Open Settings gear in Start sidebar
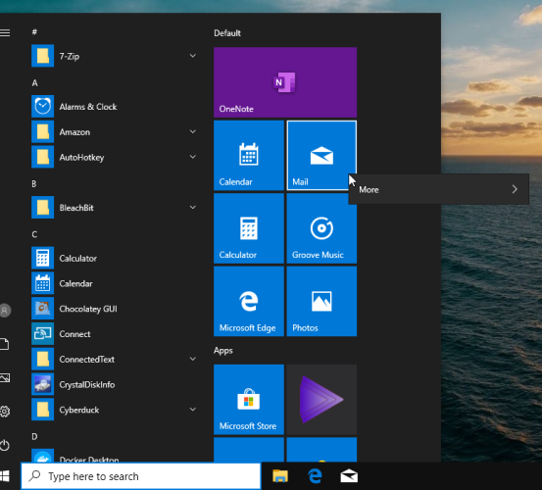 pyautogui.click(x=5, y=412)
